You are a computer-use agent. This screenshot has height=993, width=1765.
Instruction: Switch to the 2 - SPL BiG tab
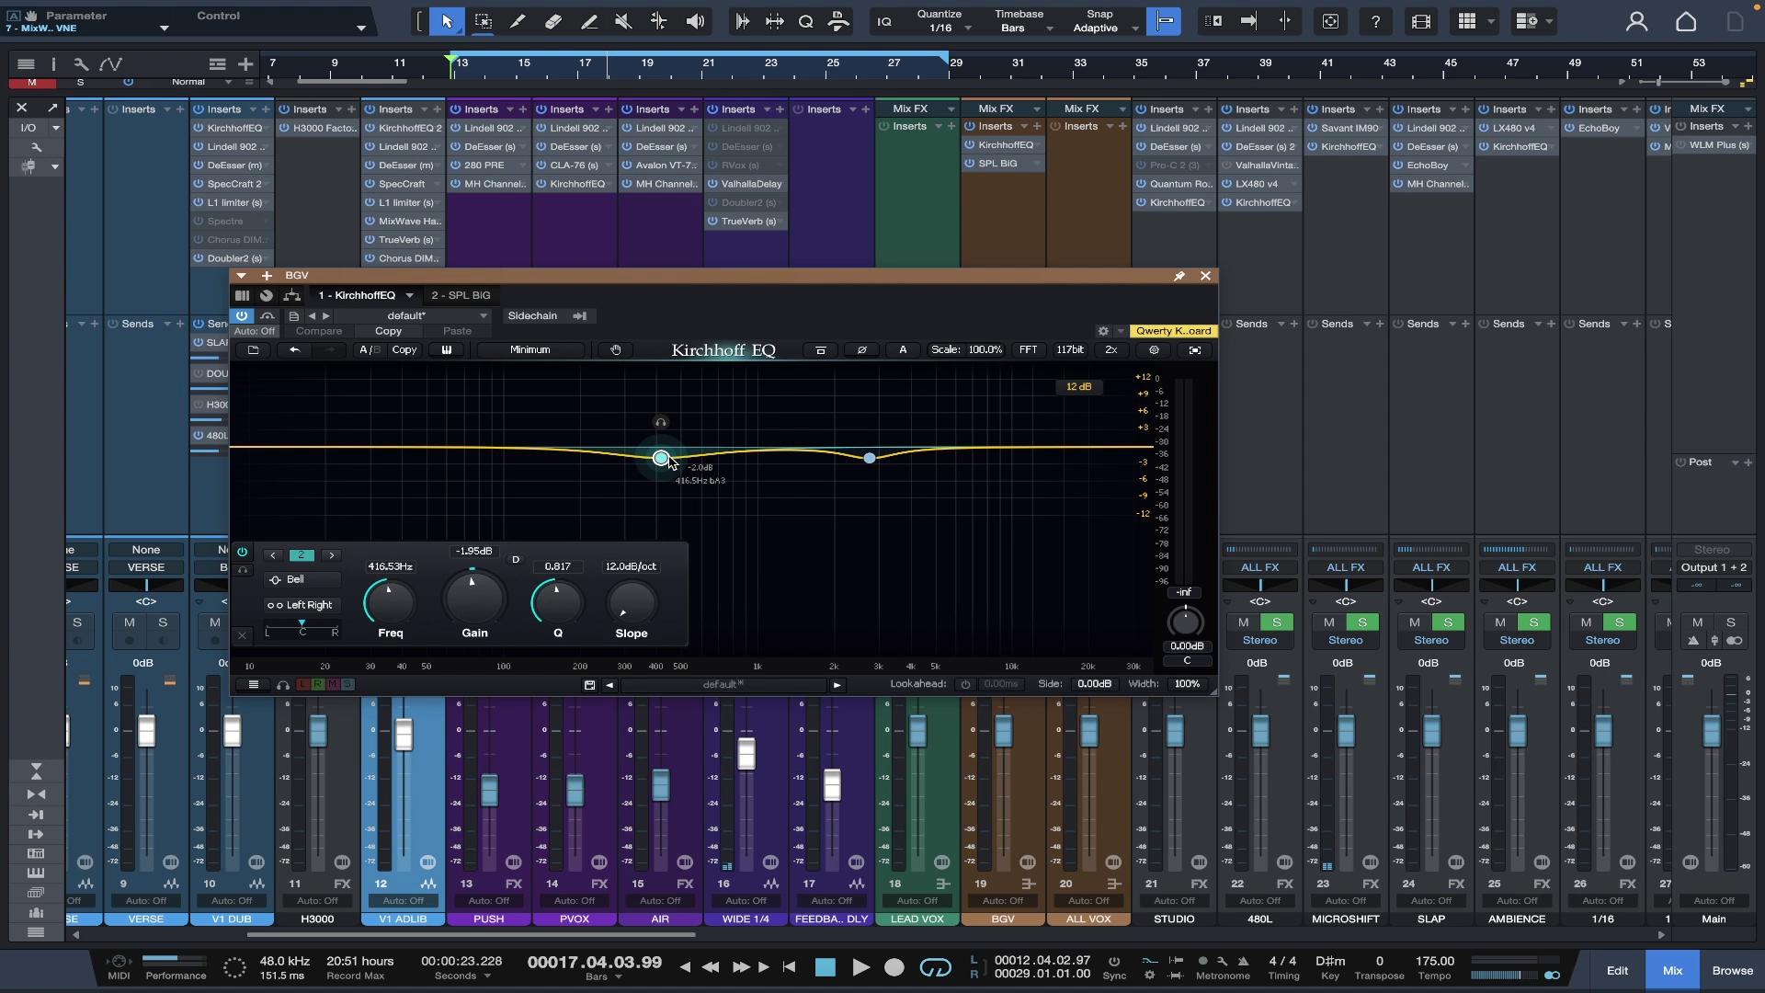point(461,295)
